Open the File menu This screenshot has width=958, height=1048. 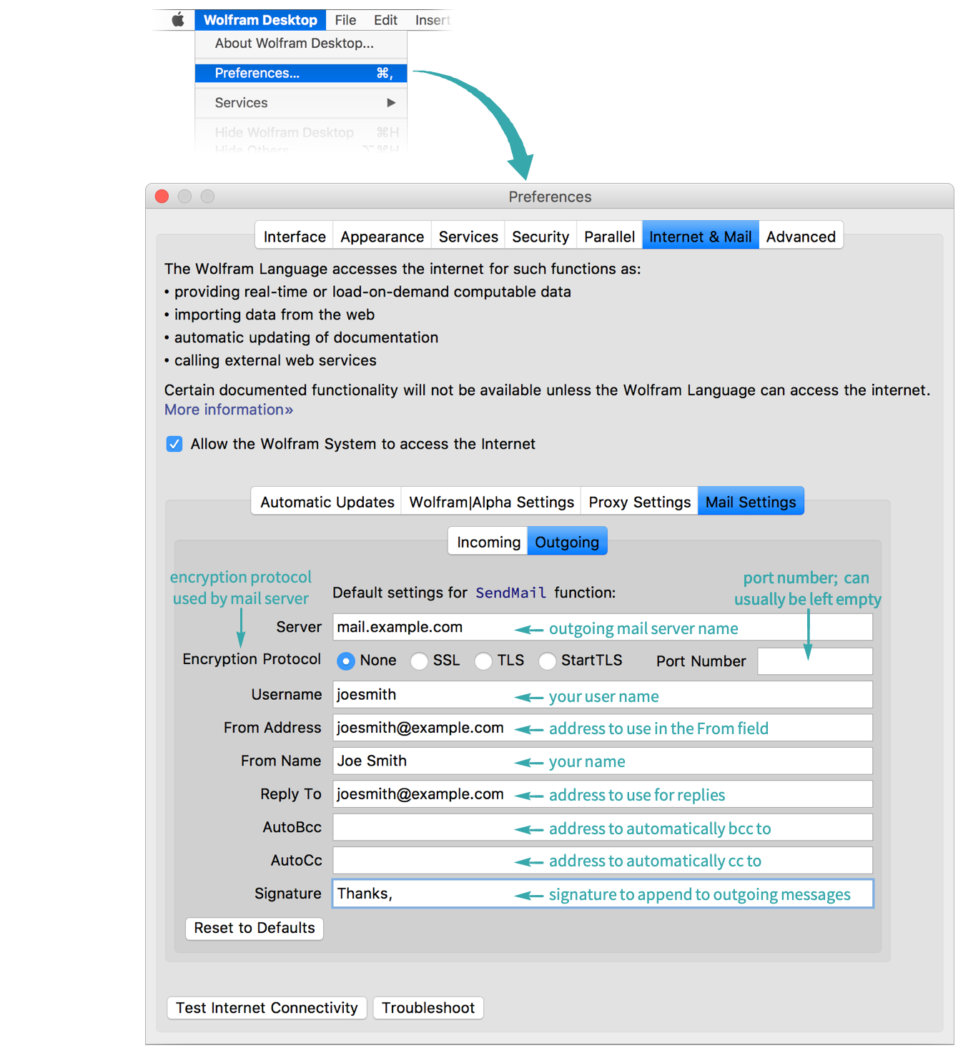click(x=345, y=20)
